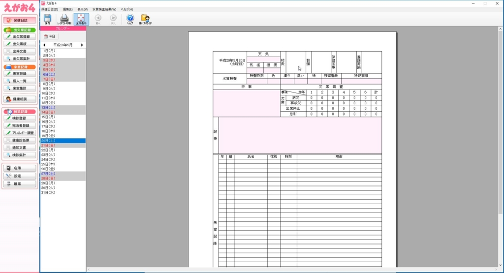Image resolution: width=504 pixels, height=273 pixels.
Task: Click the pink 行事 events input area
Action: (x=247, y=103)
